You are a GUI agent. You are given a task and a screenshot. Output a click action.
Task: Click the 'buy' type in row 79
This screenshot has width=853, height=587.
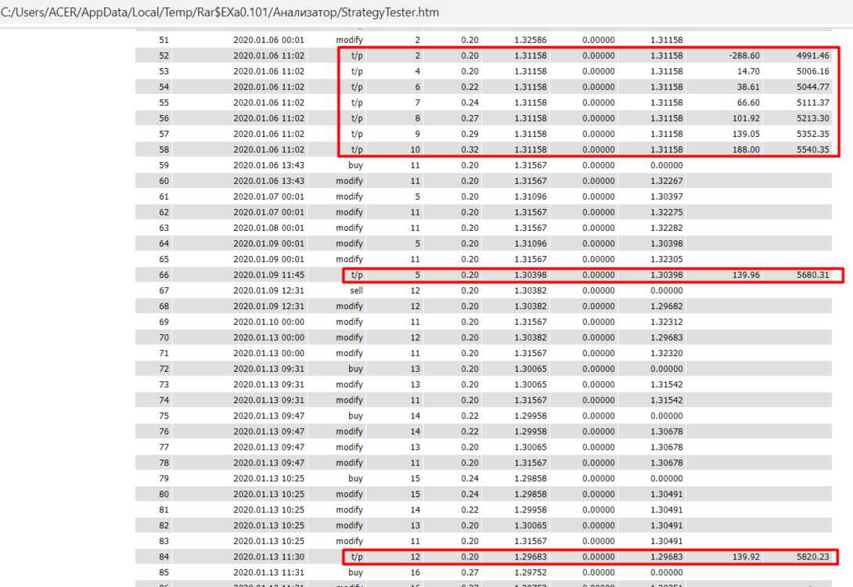[x=356, y=479]
